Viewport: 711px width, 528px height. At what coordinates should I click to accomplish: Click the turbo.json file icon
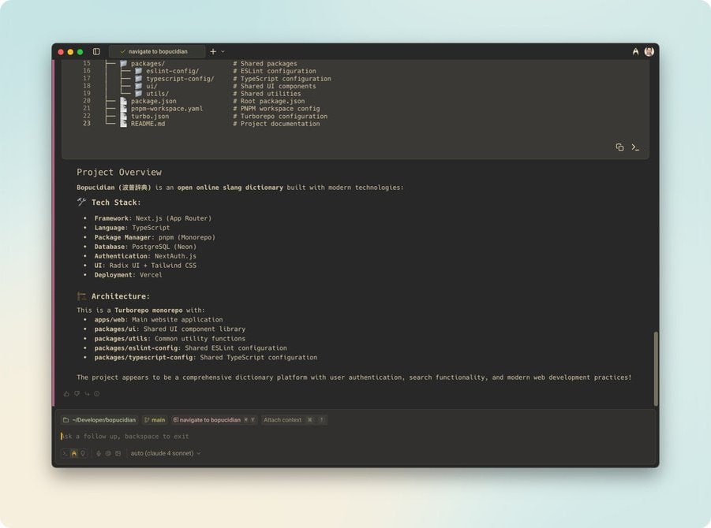pyautogui.click(x=123, y=116)
